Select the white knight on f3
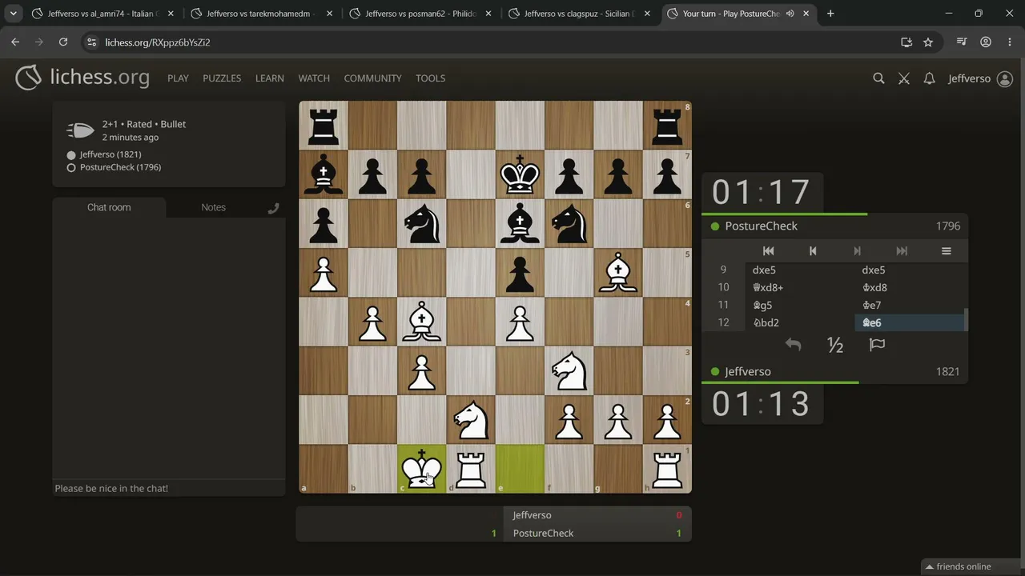The height and width of the screenshot is (576, 1025). [x=569, y=371]
